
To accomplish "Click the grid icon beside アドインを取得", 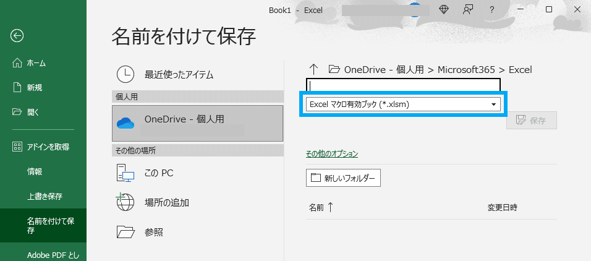I will click(x=17, y=147).
